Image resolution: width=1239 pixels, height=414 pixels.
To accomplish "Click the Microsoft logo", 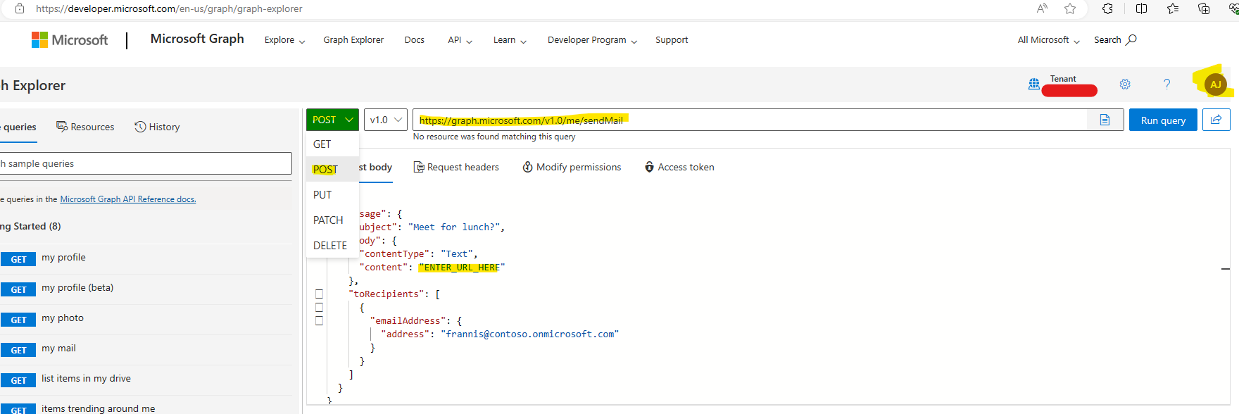I will point(70,40).
